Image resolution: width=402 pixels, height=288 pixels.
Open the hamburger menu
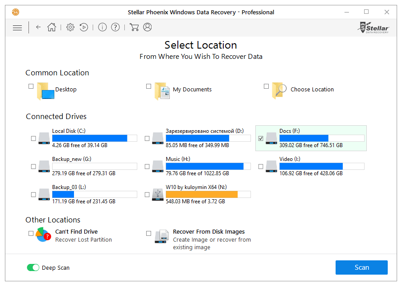coord(17,28)
